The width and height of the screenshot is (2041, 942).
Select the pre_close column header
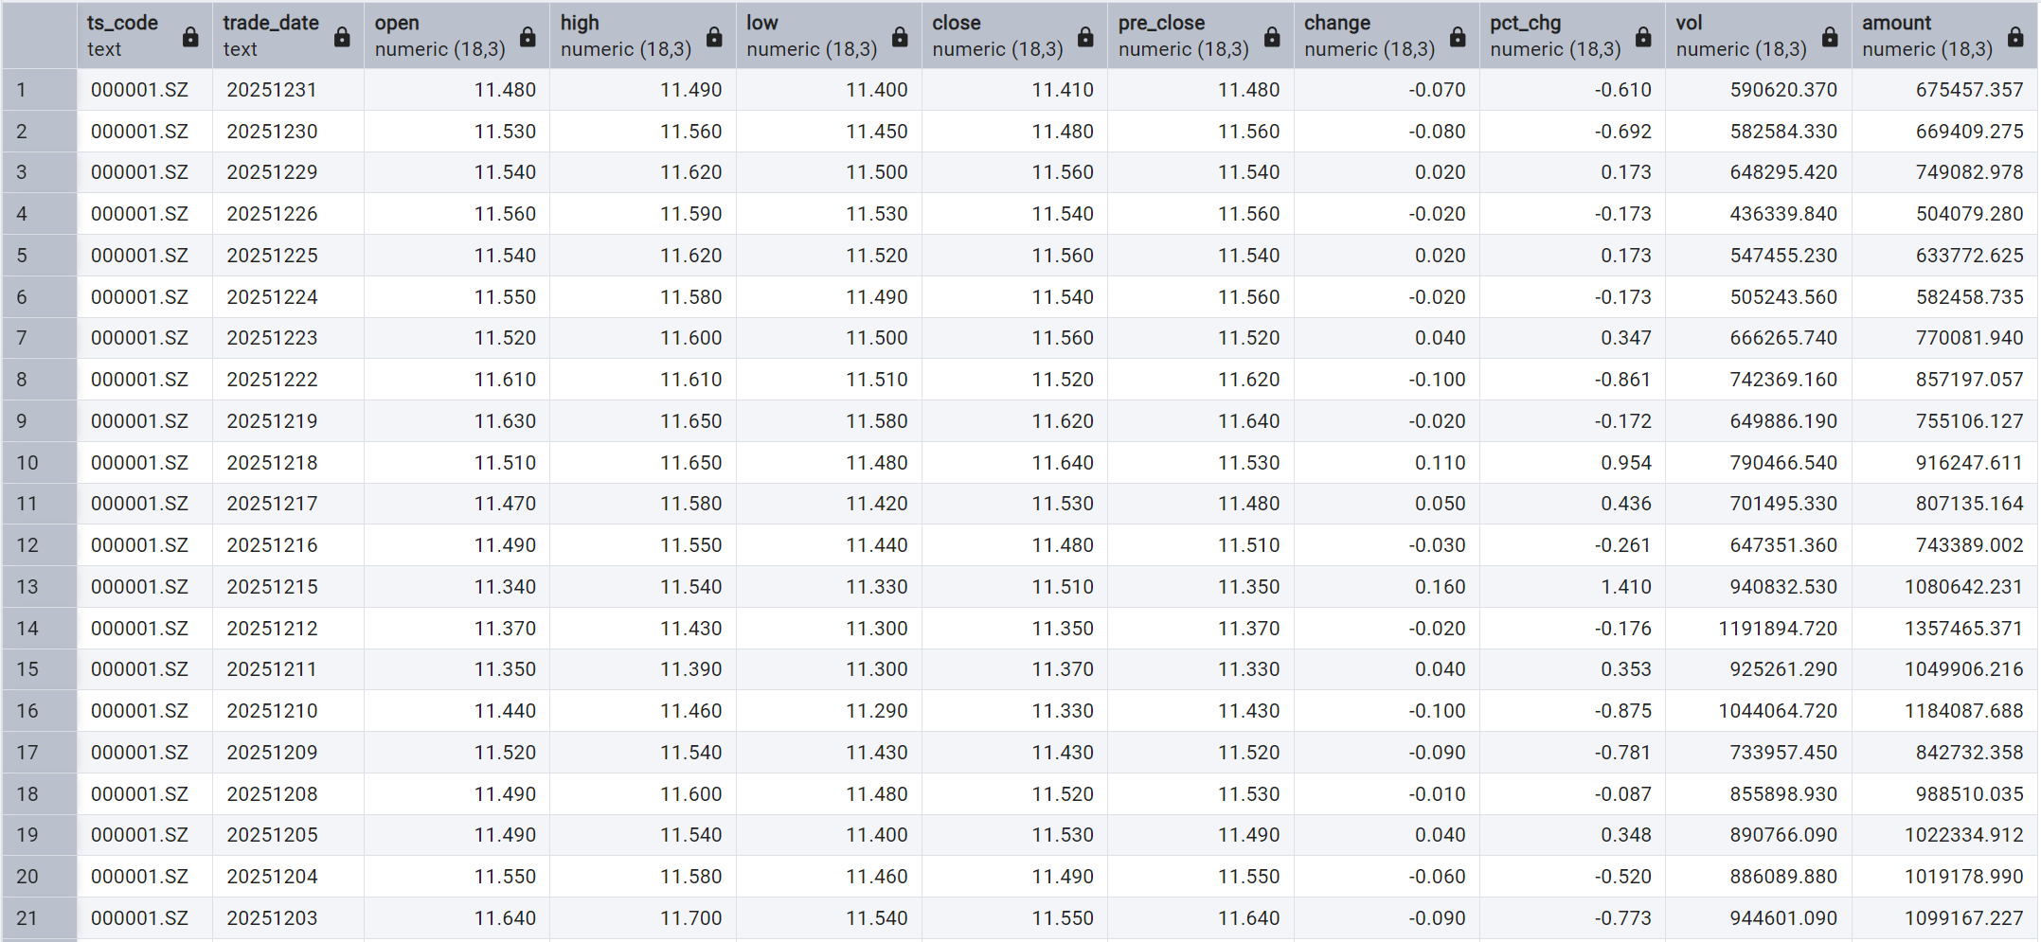tap(1184, 35)
